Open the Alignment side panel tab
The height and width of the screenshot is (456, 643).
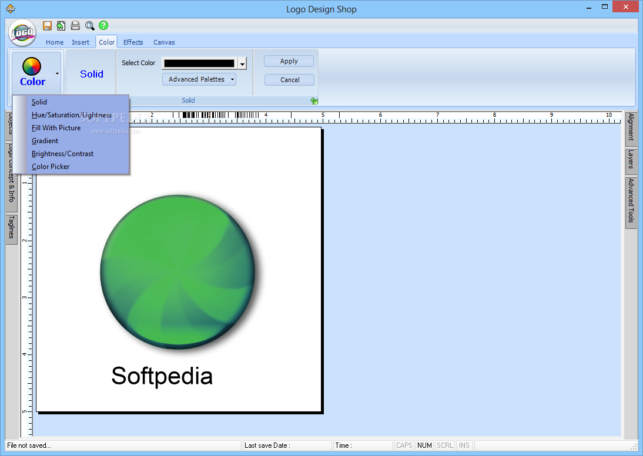coord(631,128)
